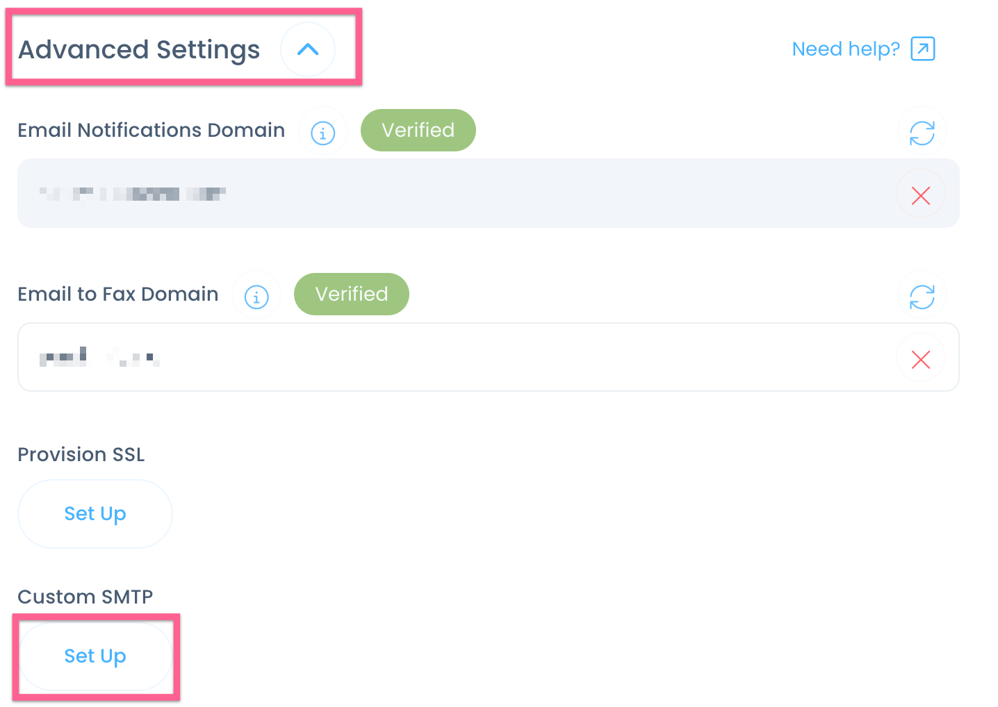Screen dimensions: 998x707
Task: Click the external link icon beside Need help?
Action: point(923,49)
